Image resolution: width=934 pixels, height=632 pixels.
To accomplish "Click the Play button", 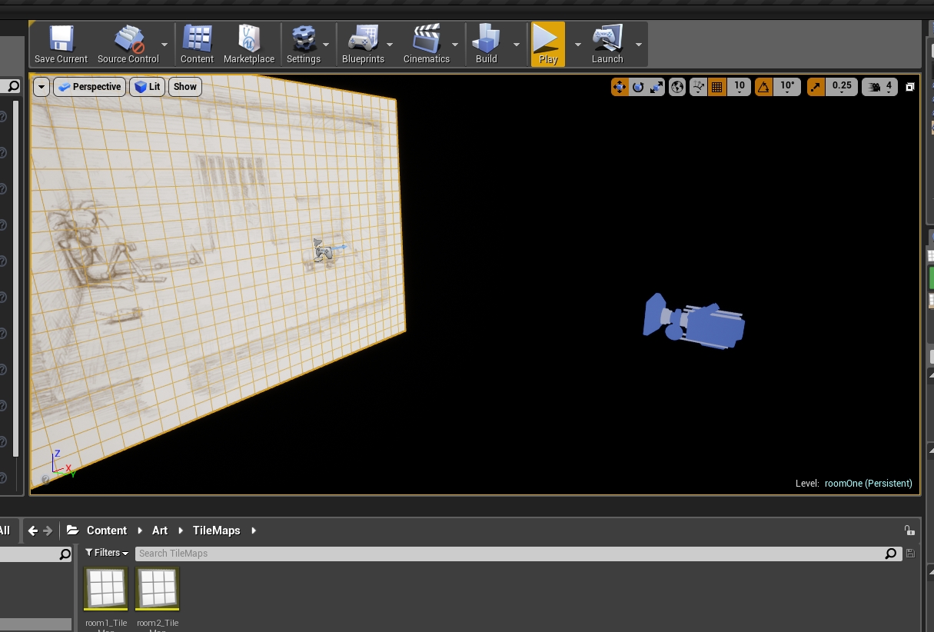I will point(548,45).
